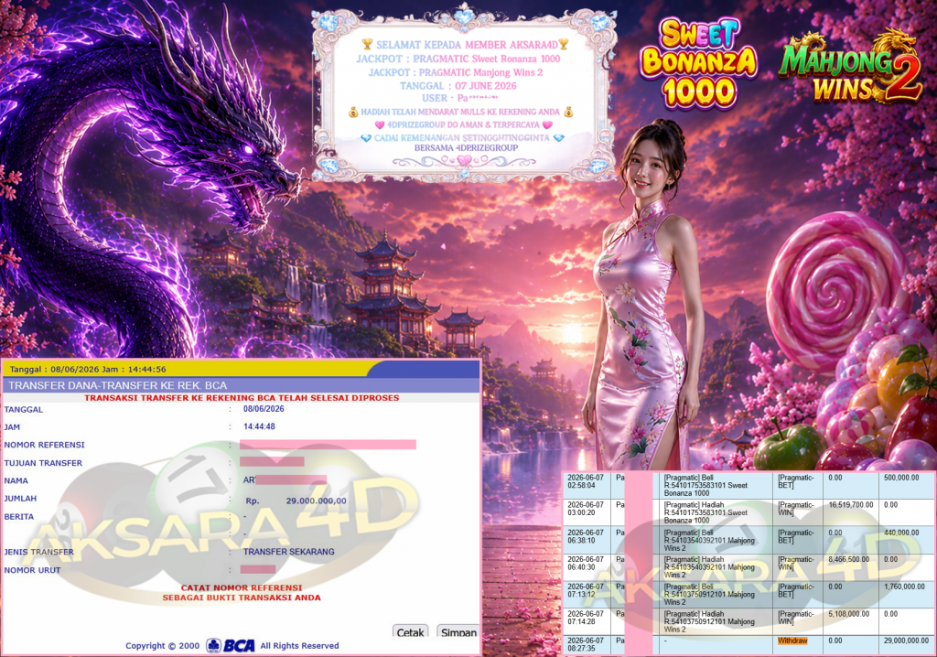Click the 'SEBAGAI BUKTI TRANSAKSI ANDA' text
The width and height of the screenshot is (937, 657).
pyautogui.click(x=242, y=598)
